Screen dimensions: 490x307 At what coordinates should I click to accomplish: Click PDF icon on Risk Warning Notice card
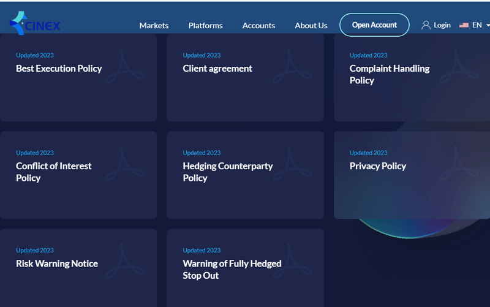[x=125, y=260]
